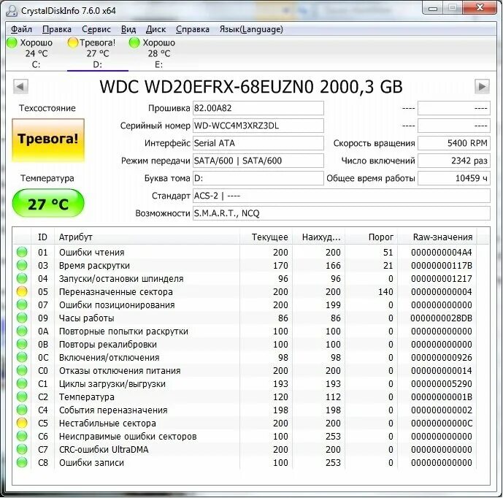Go to previous disk with left arrow

coord(21,86)
